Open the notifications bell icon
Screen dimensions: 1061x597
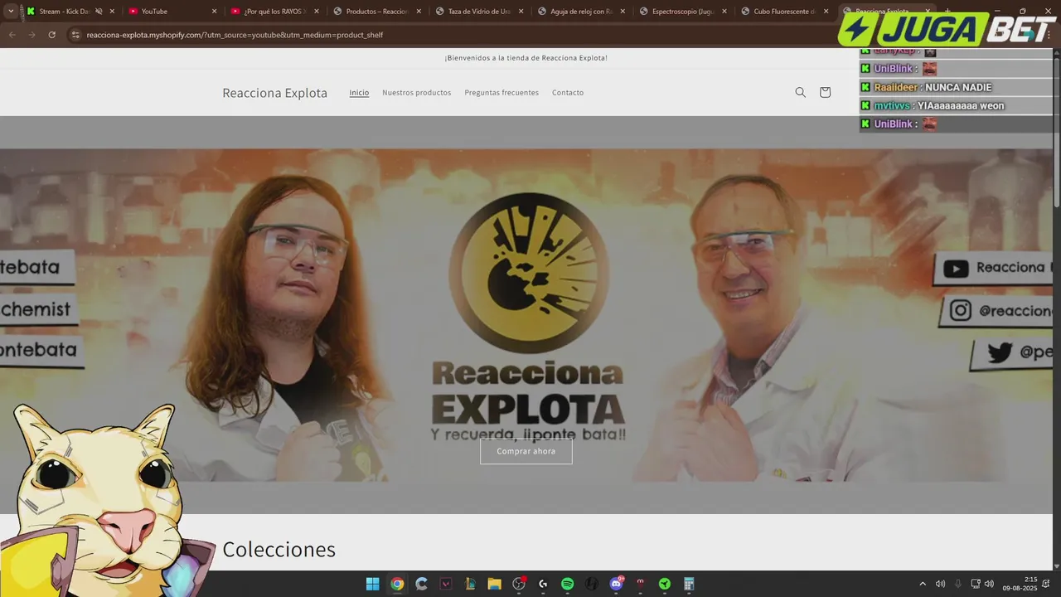pyautogui.click(x=1048, y=584)
